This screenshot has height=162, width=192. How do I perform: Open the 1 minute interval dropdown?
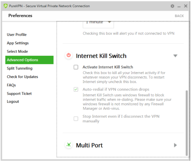[98, 24]
